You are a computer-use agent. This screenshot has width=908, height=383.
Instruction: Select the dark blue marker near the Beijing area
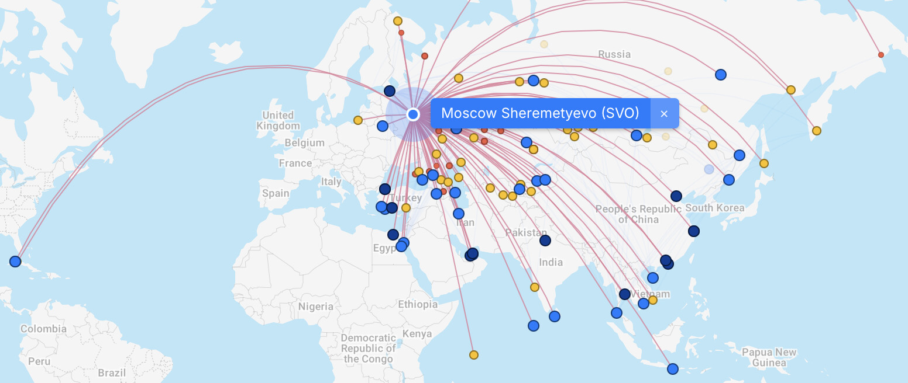[676, 196]
